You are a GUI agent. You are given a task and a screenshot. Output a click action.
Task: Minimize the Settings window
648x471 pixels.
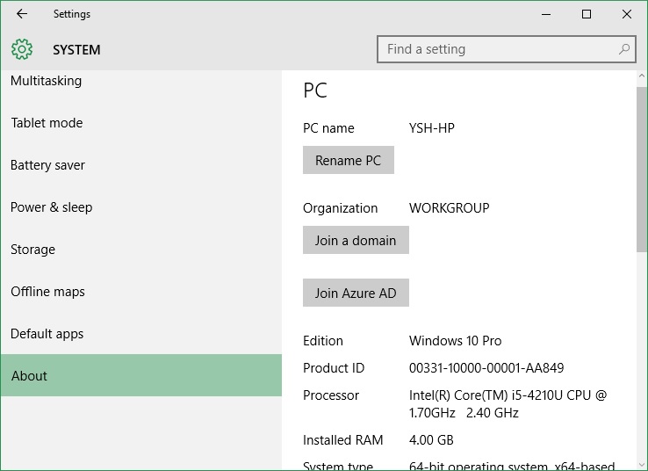[x=546, y=14]
